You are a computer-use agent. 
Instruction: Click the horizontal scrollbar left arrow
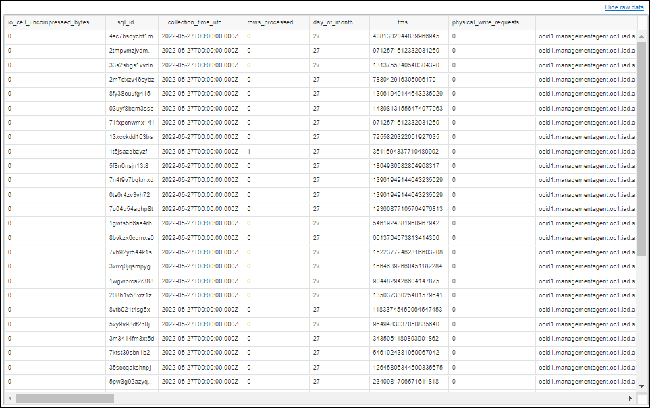(10, 398)
